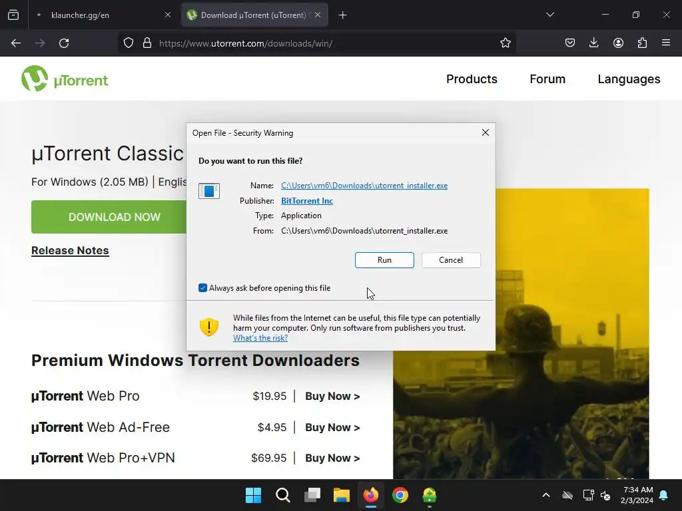Viewport: 682px width, 511px height.
Task: Click BitTorrent Inc publisher link
Action: (x=306, y=201)
